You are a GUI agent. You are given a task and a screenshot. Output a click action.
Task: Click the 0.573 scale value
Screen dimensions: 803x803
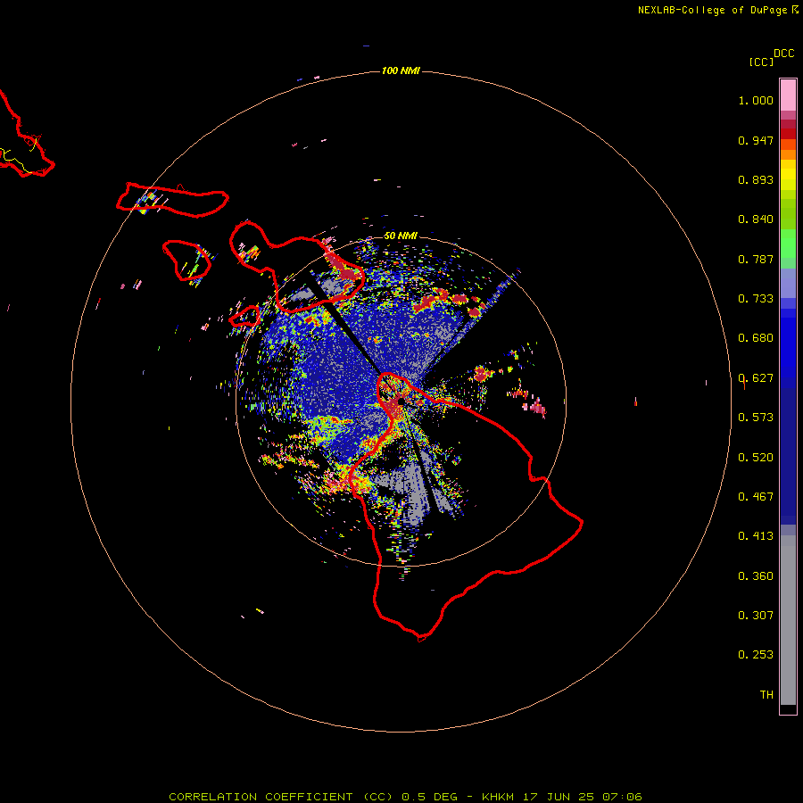tap(756, 418)
